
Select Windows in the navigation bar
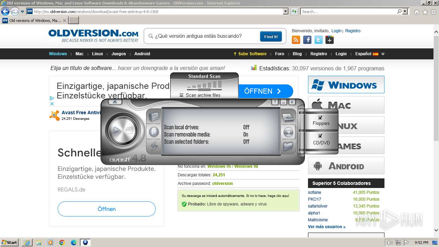tap(58, 54)
